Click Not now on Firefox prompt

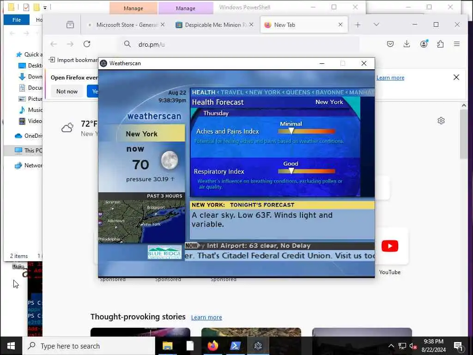(x=67, y=91)
